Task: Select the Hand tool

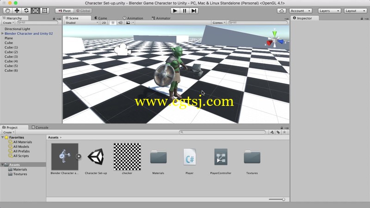Action: point(7,11)
